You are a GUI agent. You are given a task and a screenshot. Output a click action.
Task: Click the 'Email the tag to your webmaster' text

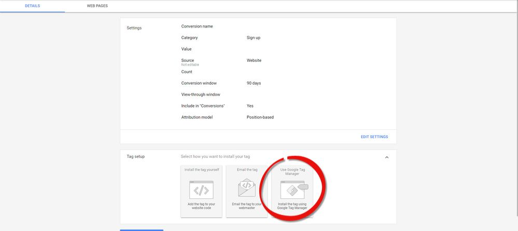(247, 206)
